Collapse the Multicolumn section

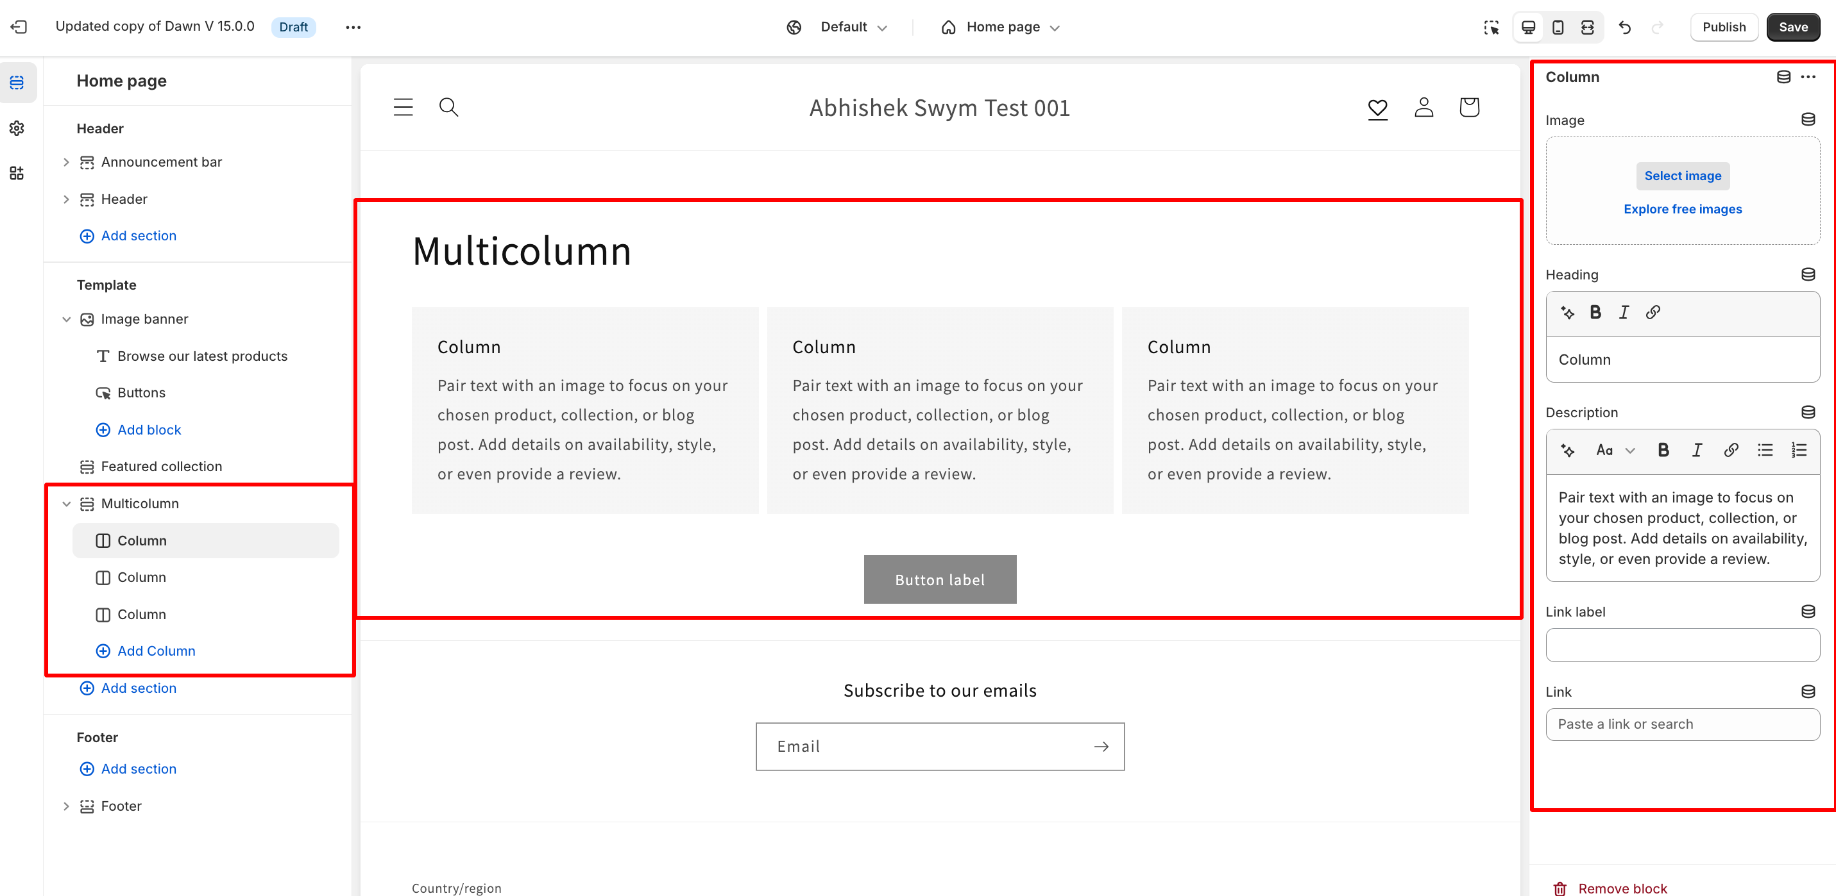click(66, 504)
